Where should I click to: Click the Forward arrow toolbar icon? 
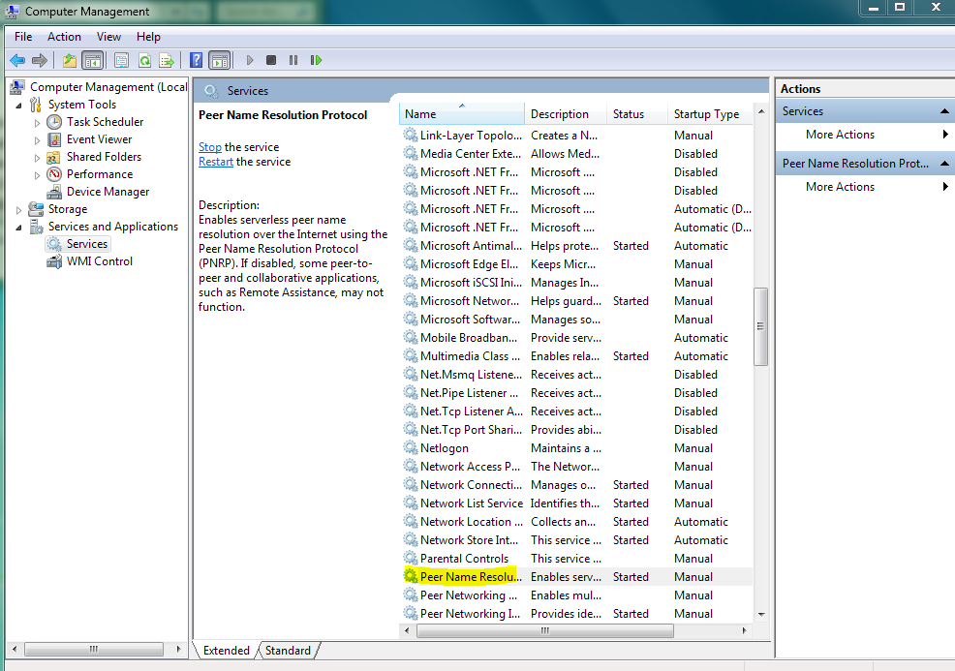[x=40, y=60]
